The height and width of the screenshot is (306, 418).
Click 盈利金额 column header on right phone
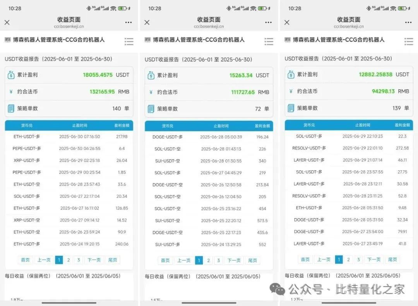[x=402, y=125]
